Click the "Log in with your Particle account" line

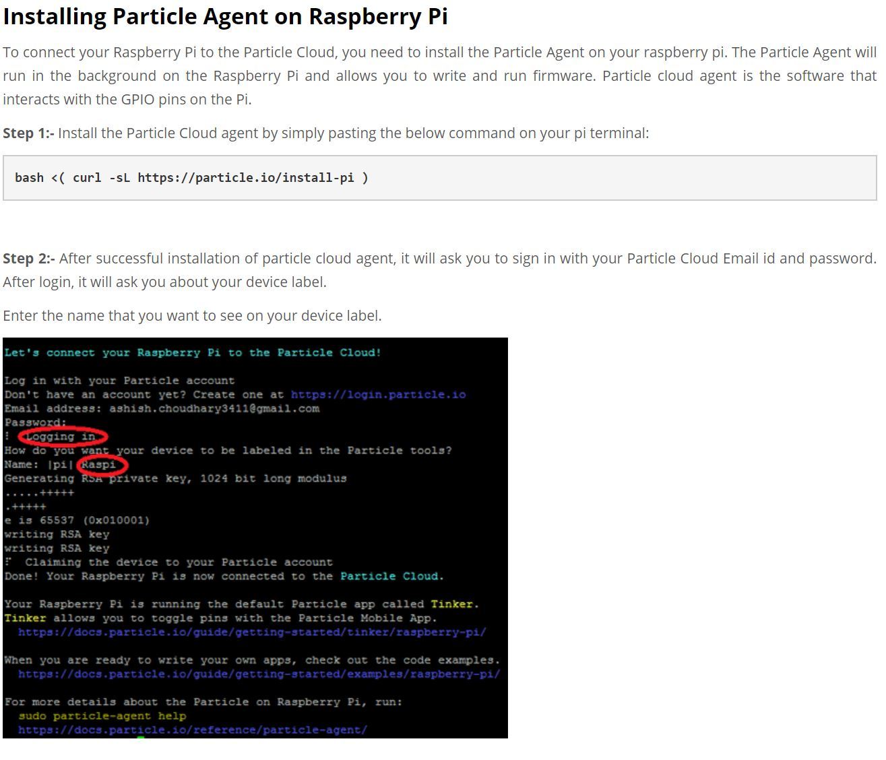tap(119, 381)
